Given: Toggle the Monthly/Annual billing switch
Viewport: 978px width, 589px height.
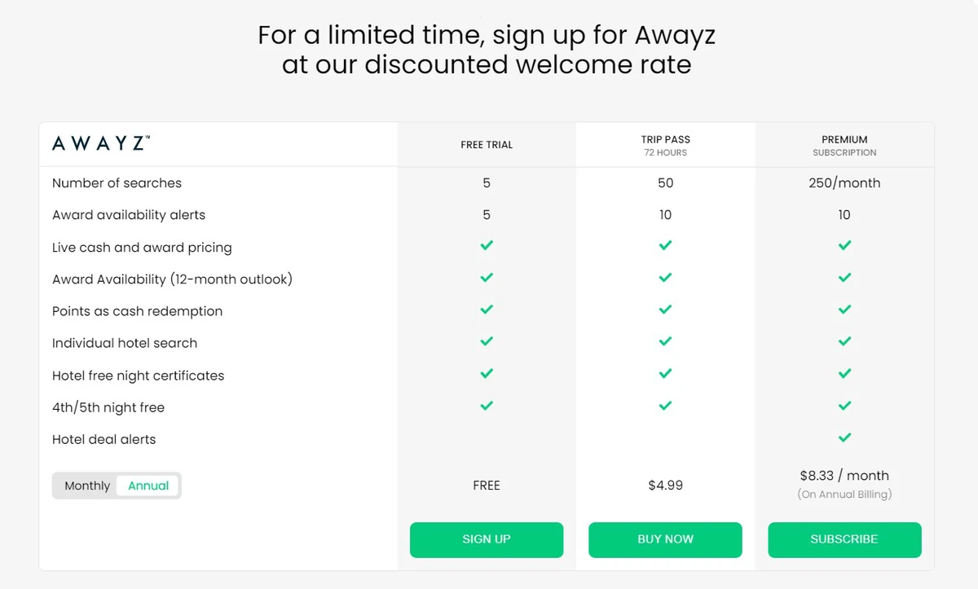Looking at the screenshot, I should tap(117, 485).
